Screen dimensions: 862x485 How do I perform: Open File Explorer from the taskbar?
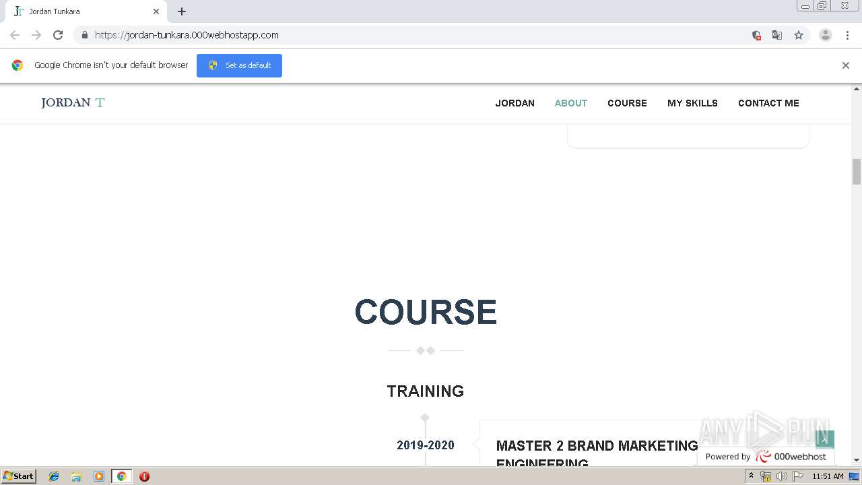(76, 476)
